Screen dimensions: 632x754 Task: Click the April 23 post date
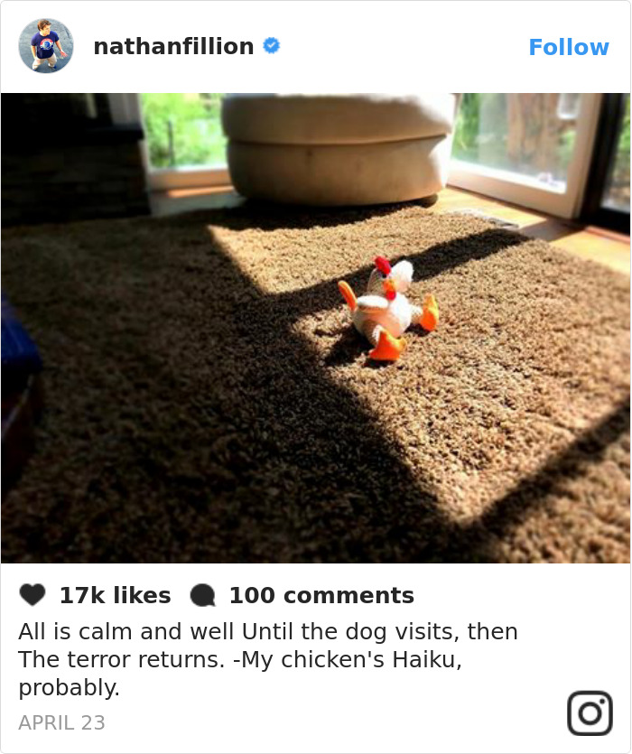tap(61, 722)
